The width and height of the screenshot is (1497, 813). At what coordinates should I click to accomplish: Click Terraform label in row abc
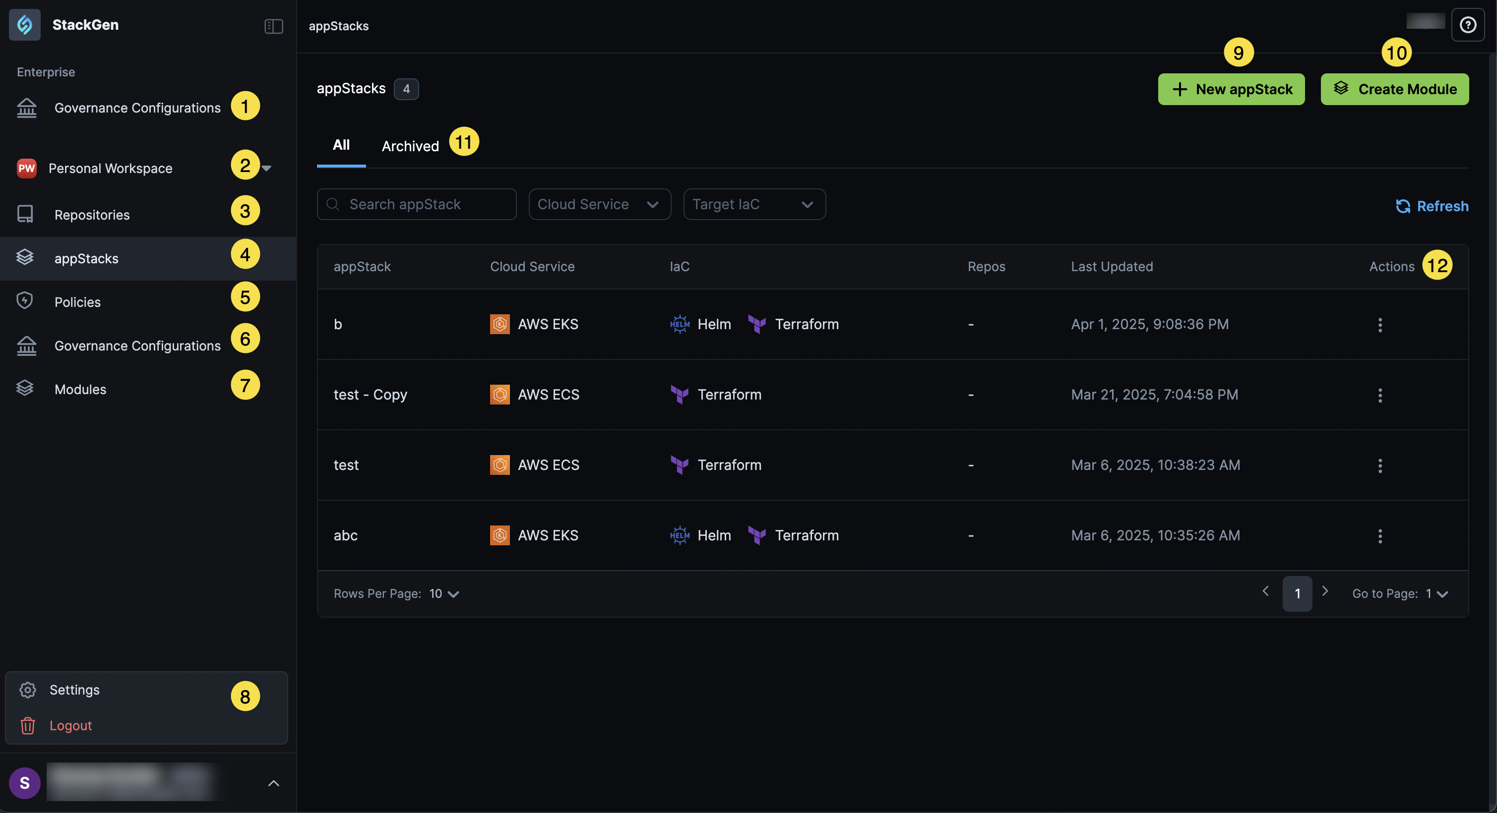(807, 535)
